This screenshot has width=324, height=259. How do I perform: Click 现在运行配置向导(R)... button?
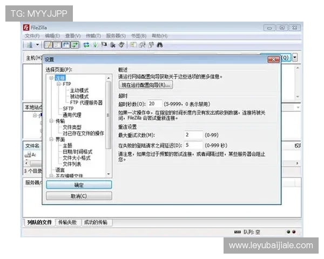click(x=146, y=85)
